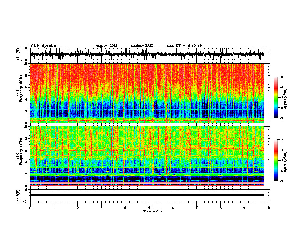Click the ch.2 spectrogram color scale bar
This screenshot has height=233, width=302.
(276, 160)
